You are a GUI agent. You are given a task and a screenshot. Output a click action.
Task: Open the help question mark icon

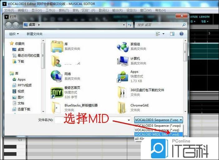point(181,34)
